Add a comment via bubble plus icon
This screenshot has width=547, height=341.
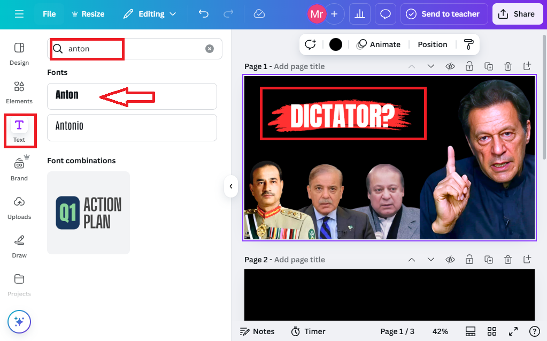[x=310, y=44]
